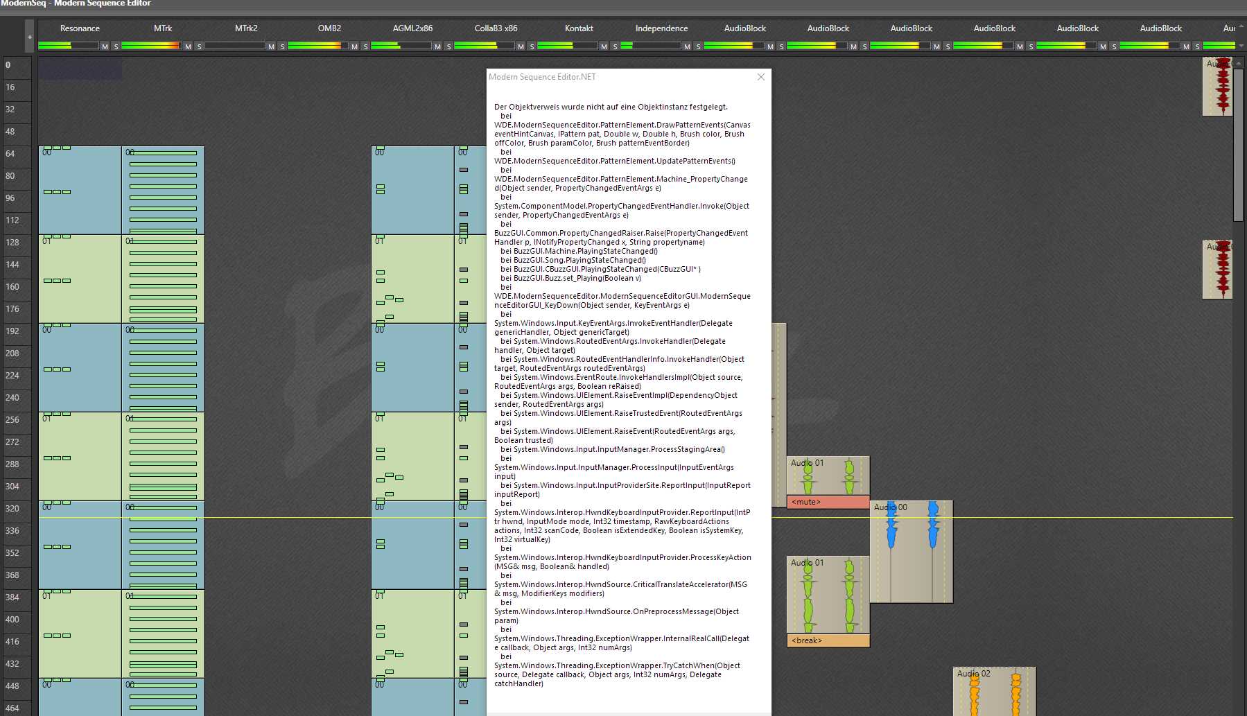Click the track header scroll-up arrow
The height and width of the screenshot is (716, 1247).
[1241, 26]
